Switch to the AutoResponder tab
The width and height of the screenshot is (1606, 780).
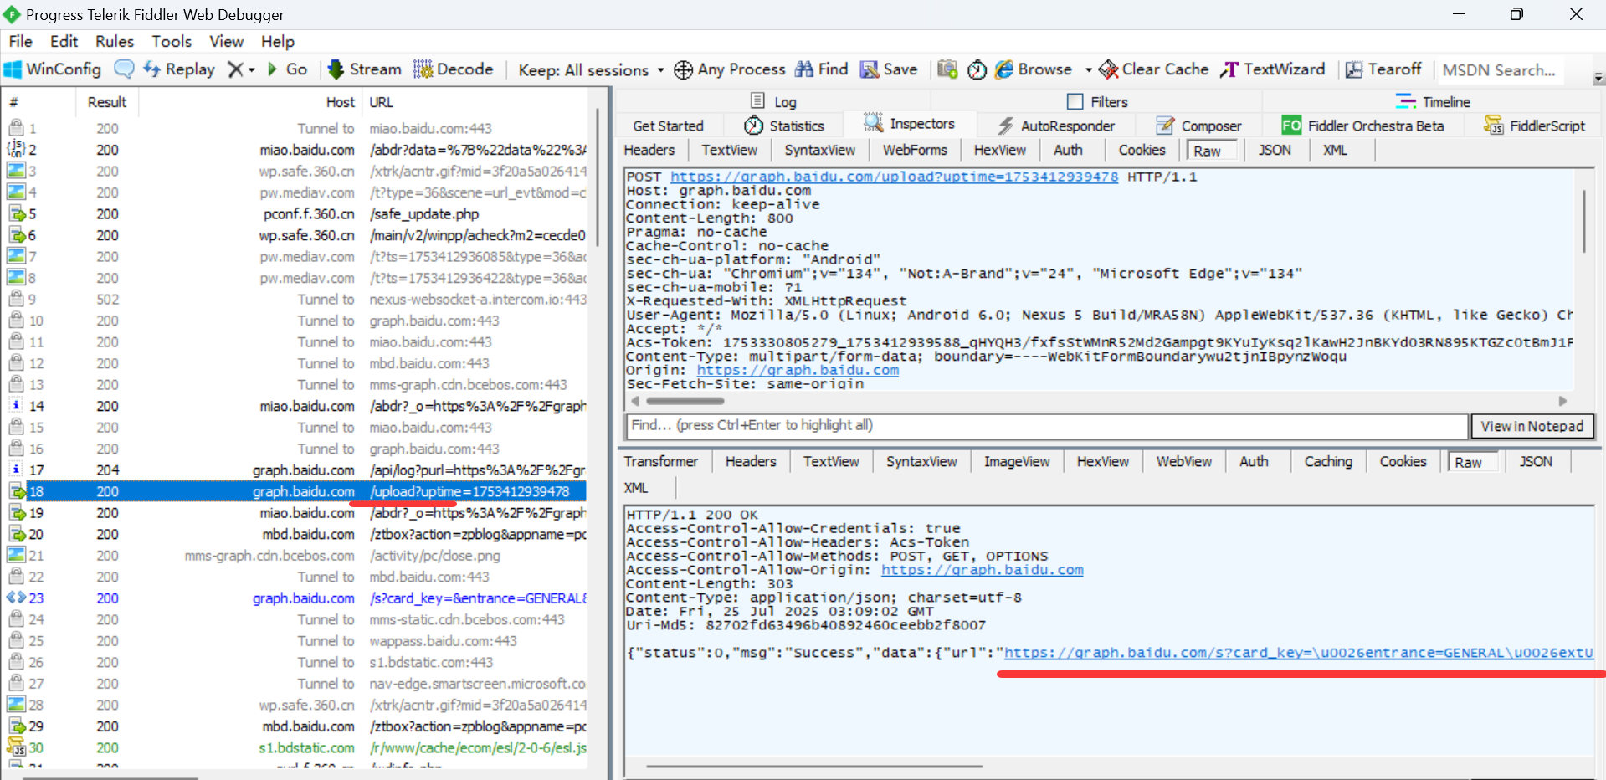(x=1056, y=126)
